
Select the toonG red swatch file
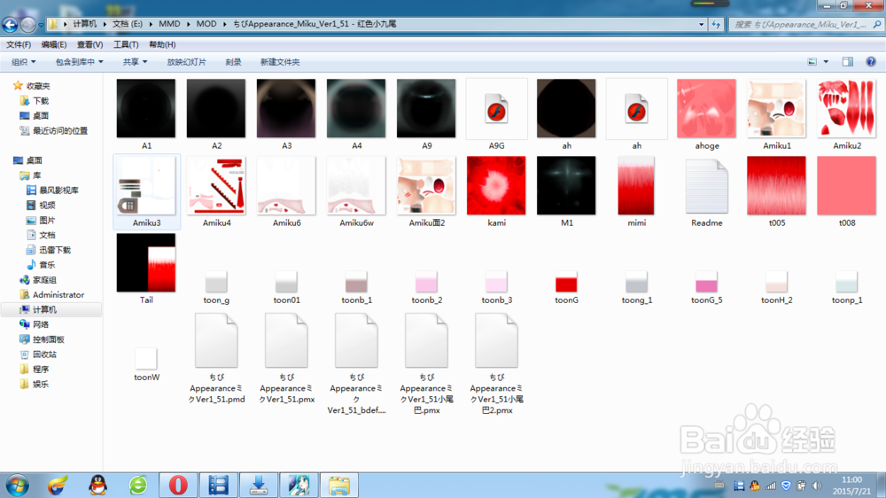click(x=566, y=282)
